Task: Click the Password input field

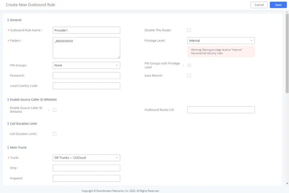Action: tap(86, 75)
